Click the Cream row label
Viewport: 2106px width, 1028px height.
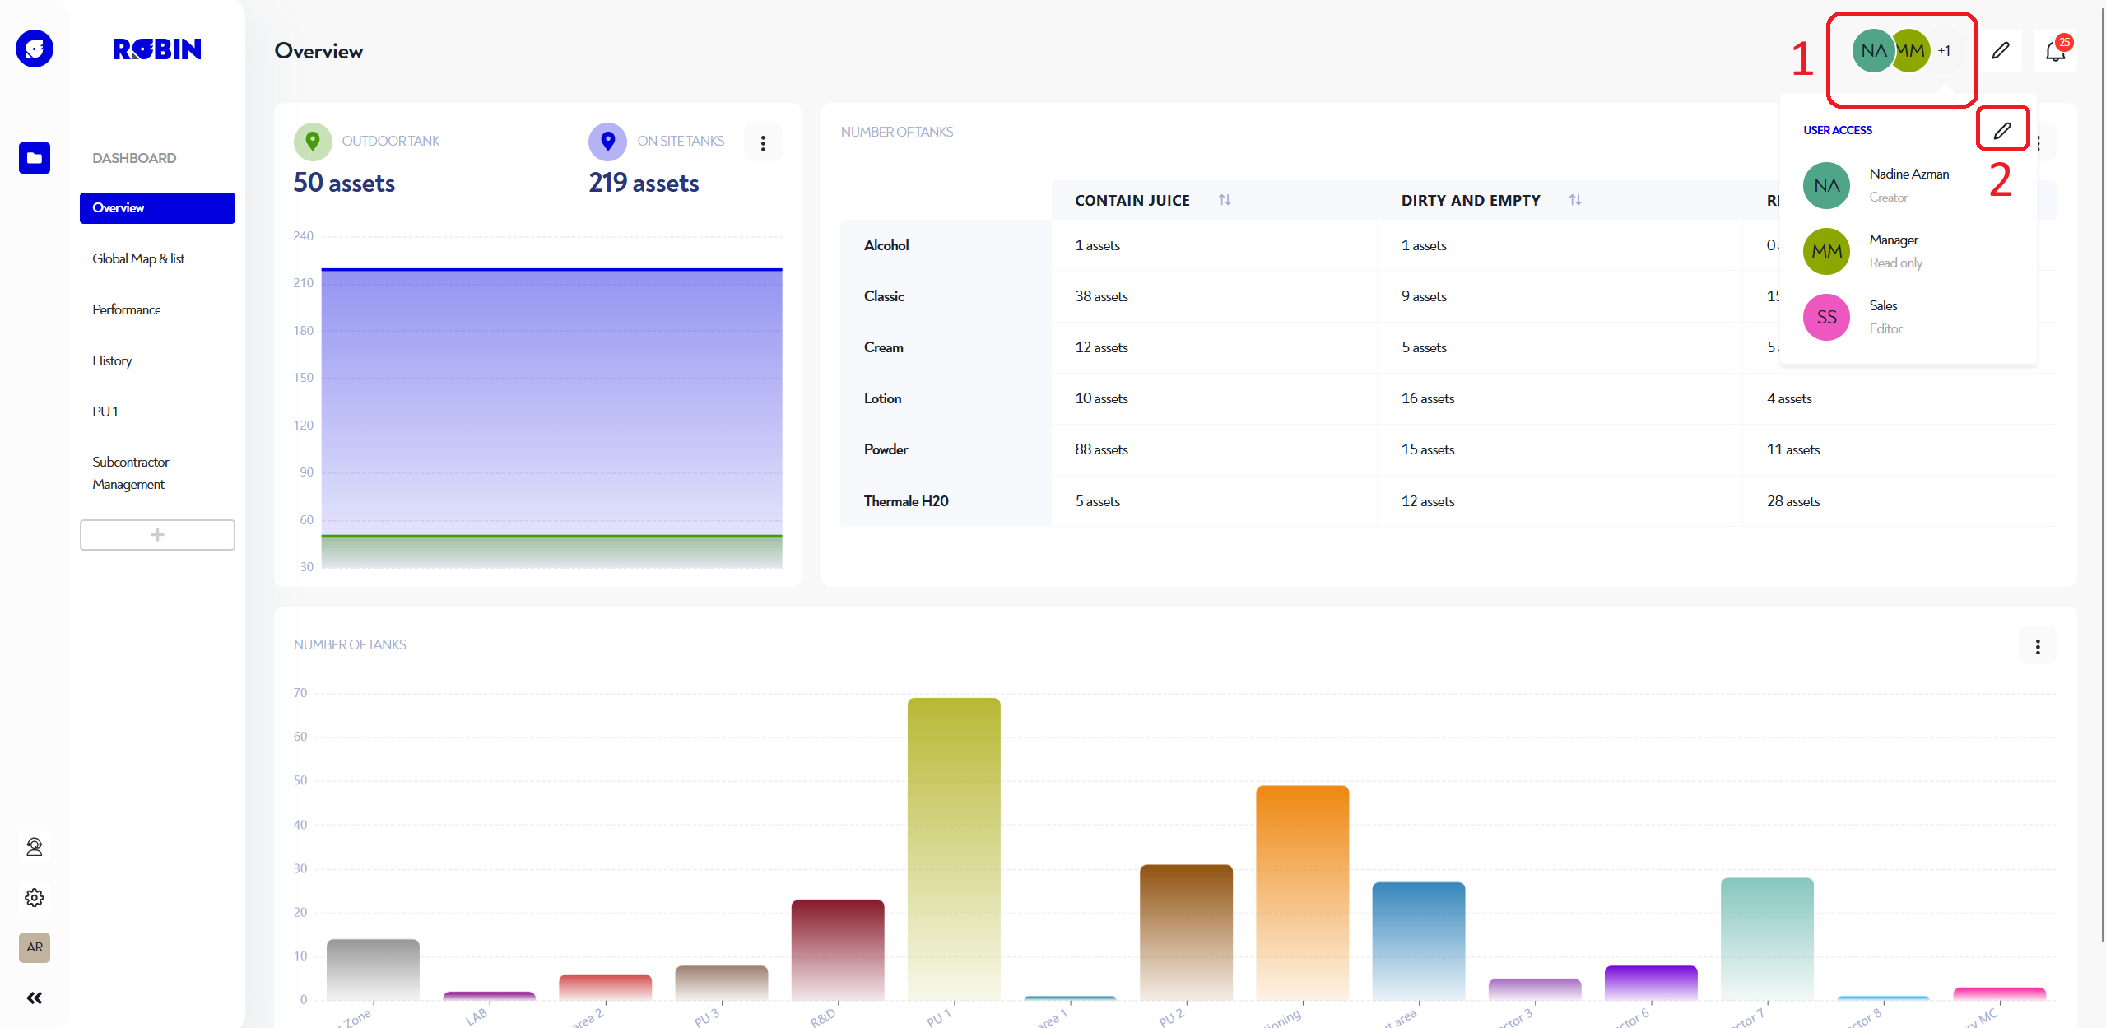tap(884, 347)
